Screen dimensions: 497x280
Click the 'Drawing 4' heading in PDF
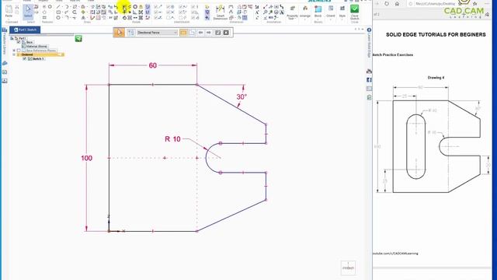[436, 78]
